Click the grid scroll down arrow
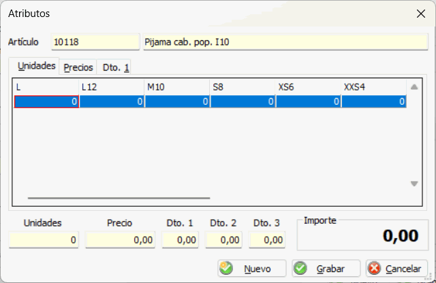This screenshot has width=436, height=283. pos(414,184)
